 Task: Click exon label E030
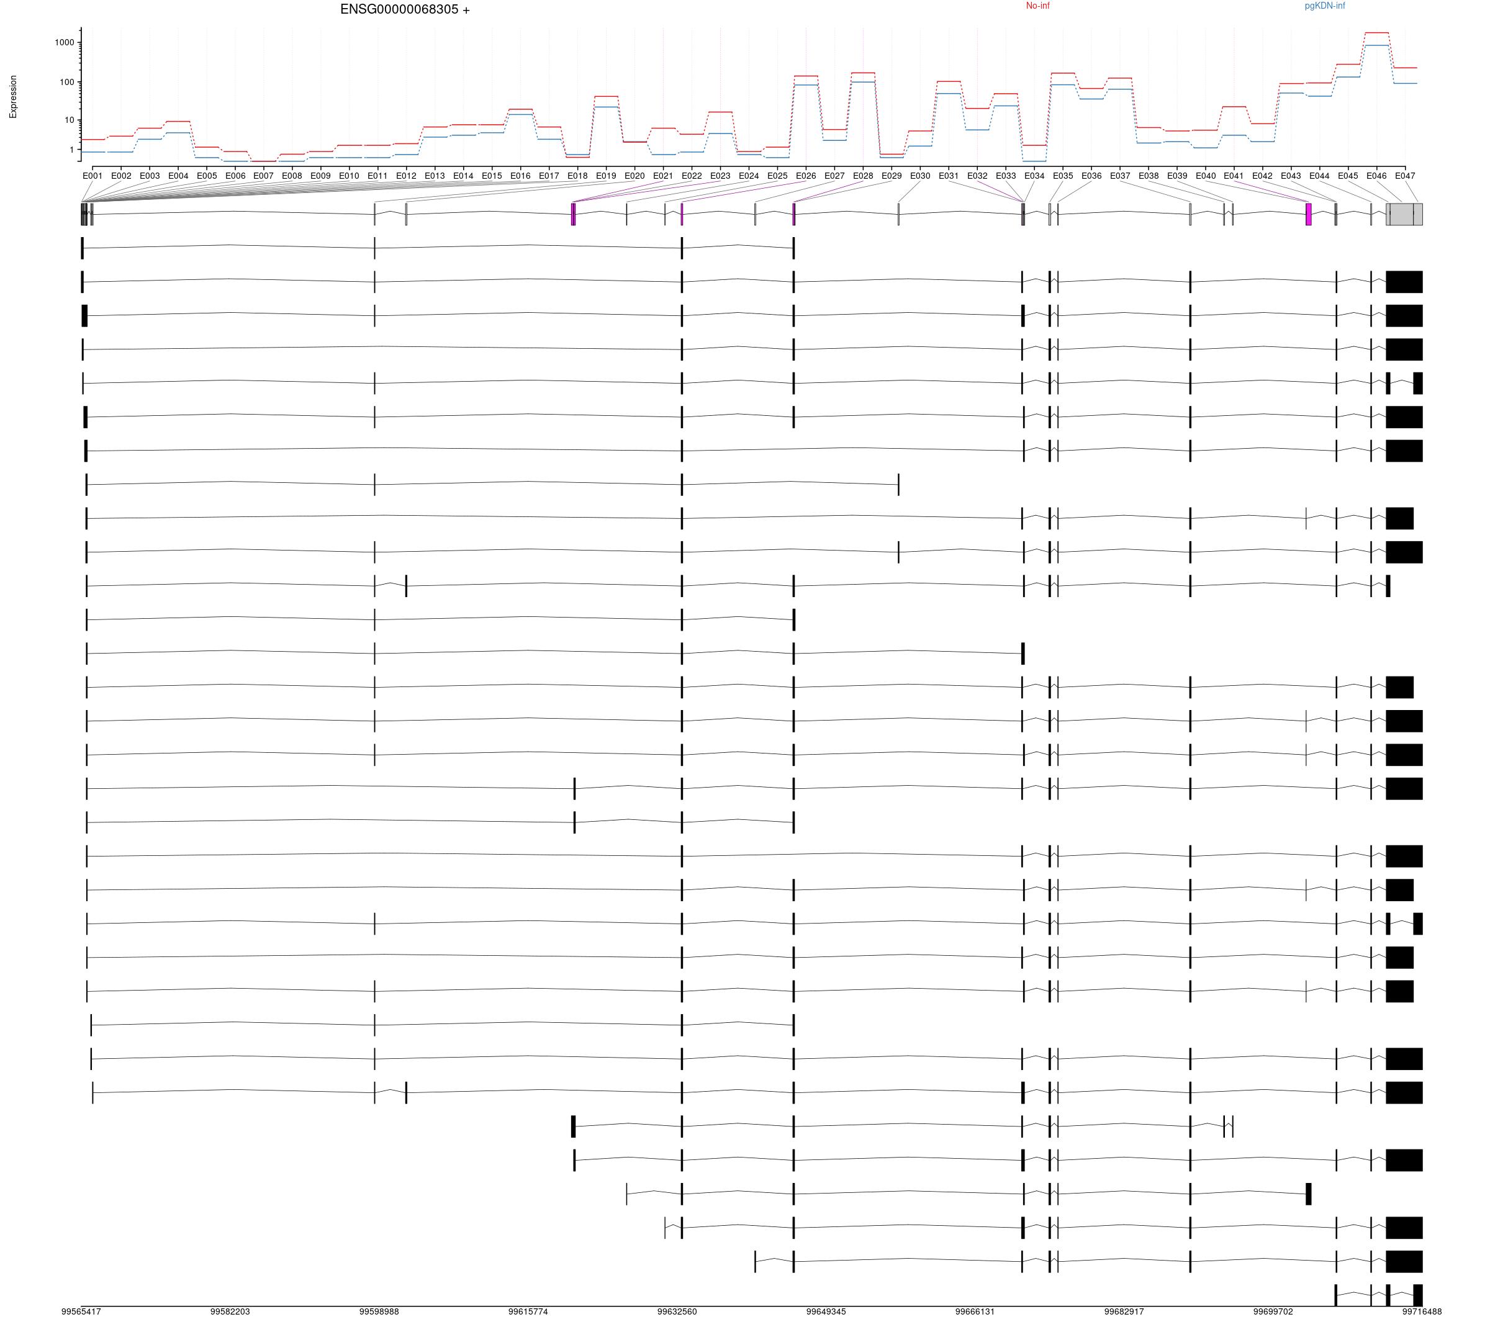click(920, 176)
